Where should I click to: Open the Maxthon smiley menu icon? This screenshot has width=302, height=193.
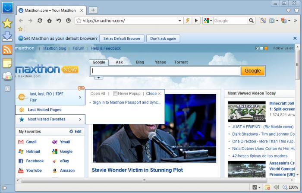[x=7, y=8]
